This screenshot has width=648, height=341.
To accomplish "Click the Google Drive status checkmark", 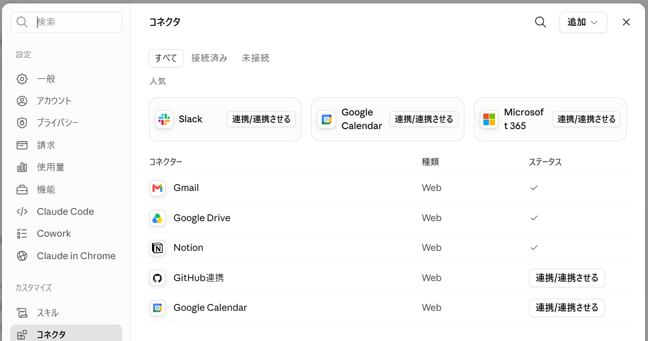I will pyautogui.click(x=534, y=218).
